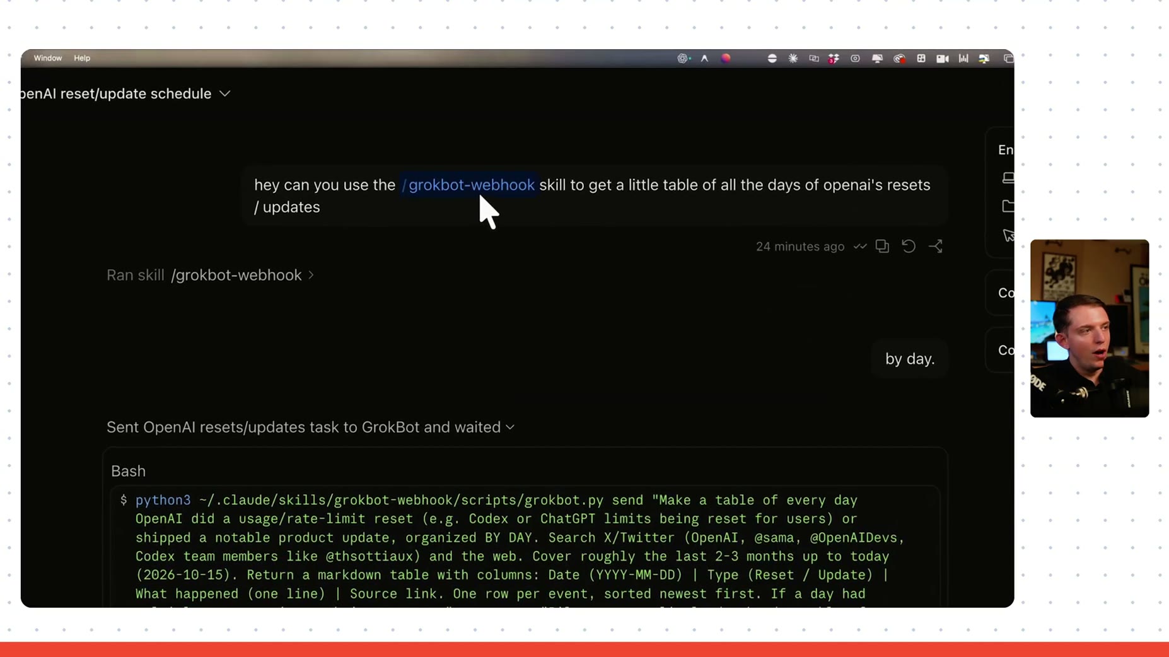The image size is (1169, 657).
Task: Click the fork/branch conversation icon
Action: [936, 247]
